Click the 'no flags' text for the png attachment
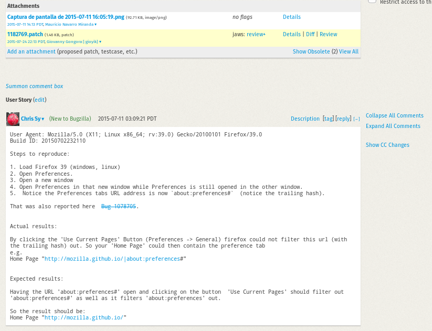 click(243, 17)
